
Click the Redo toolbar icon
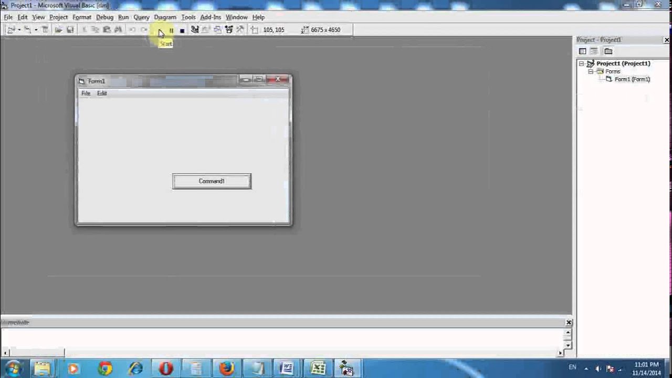(x=144, y=30)
